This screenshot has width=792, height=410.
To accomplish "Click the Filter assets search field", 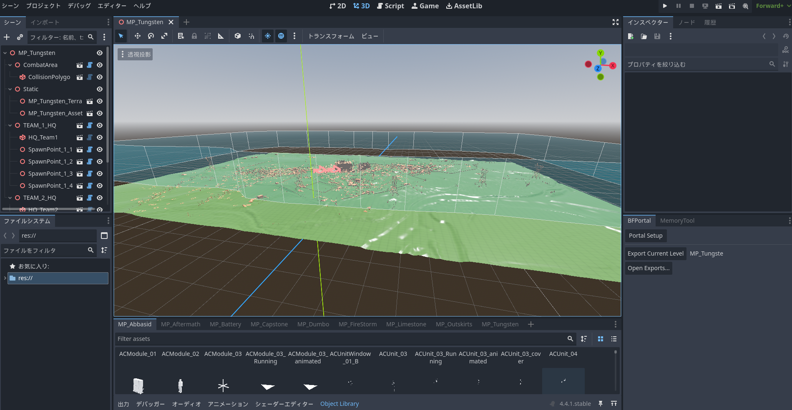I will click(x=340, y=339).
